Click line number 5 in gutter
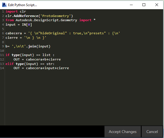 pyautogui.click(x=3, y=29)
